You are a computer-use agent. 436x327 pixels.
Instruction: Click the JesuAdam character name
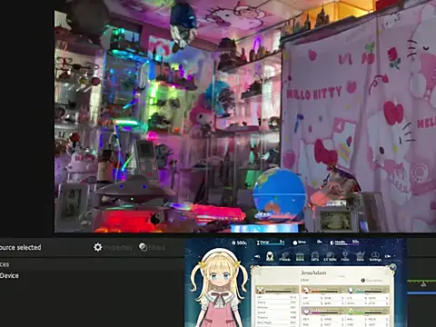tap(313, 272)
